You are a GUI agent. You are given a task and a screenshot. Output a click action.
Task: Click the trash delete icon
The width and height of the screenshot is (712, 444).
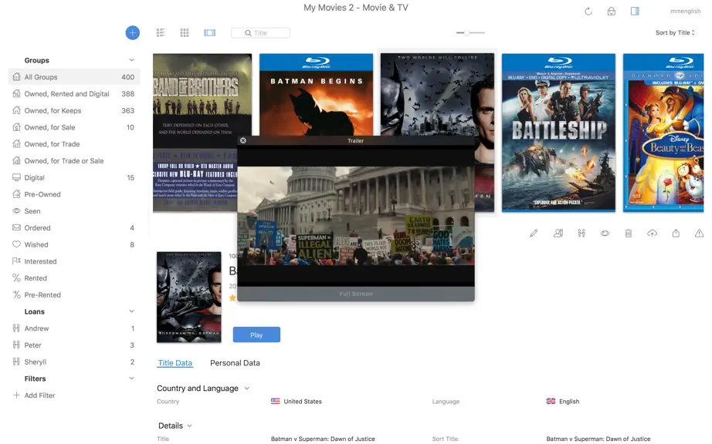click(629, 234)
